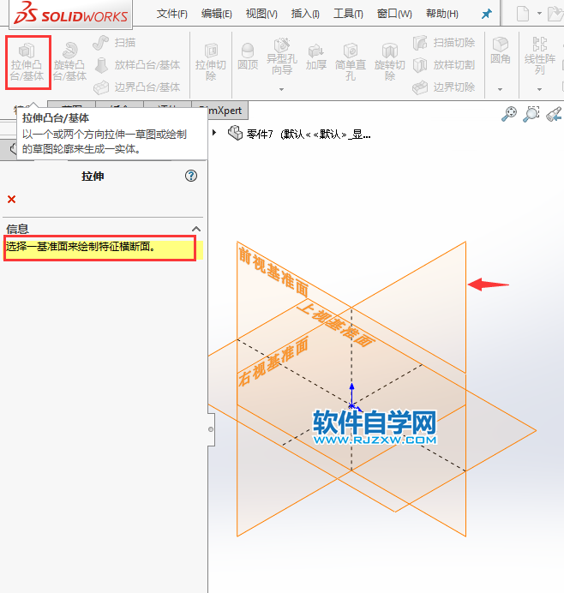Open the dropdown arrow next to New document
Viewport: 564px width, 593px height.
tap(539, 14)
